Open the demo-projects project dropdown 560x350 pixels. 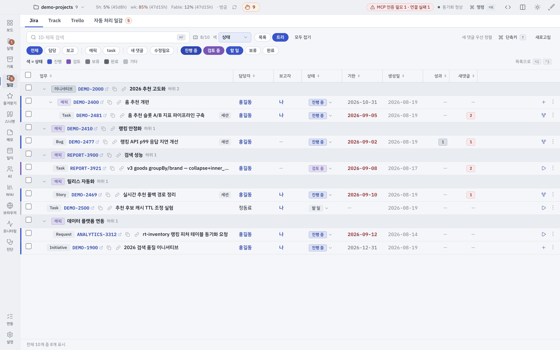point(59,7)
